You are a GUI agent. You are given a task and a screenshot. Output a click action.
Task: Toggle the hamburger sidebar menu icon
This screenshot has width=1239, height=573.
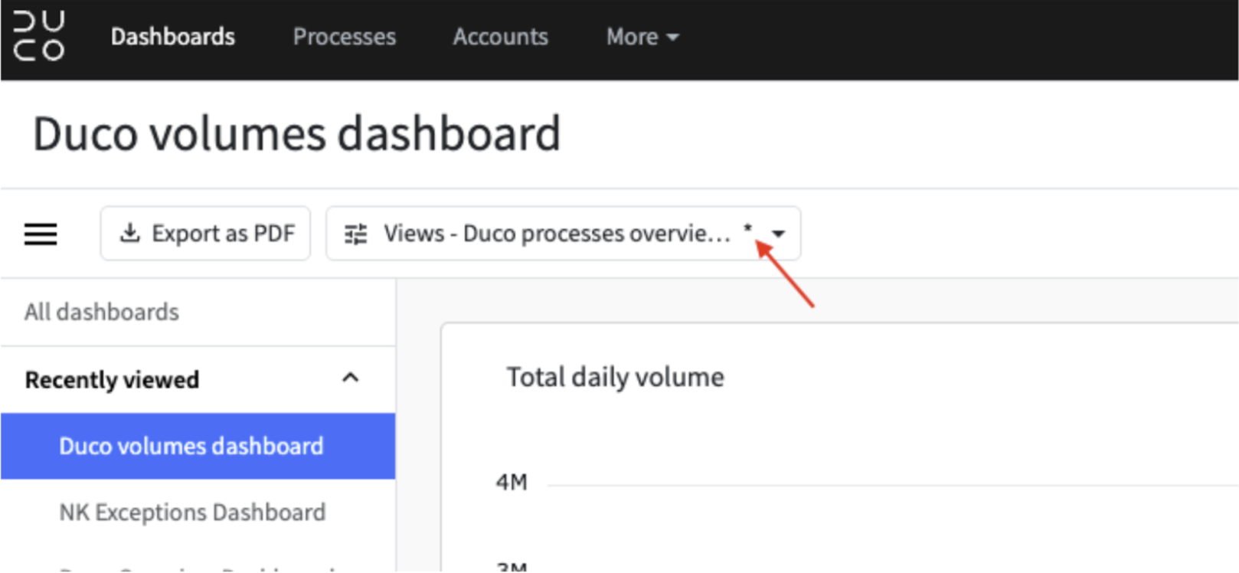41,234
